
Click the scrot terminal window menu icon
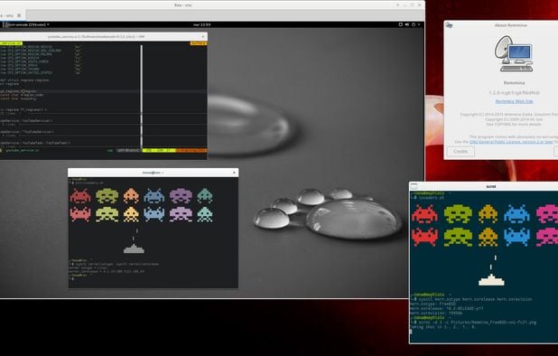point(414,186)
